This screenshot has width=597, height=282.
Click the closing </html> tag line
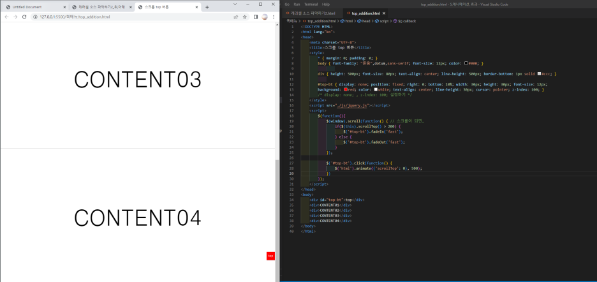(x=308, y=232)
